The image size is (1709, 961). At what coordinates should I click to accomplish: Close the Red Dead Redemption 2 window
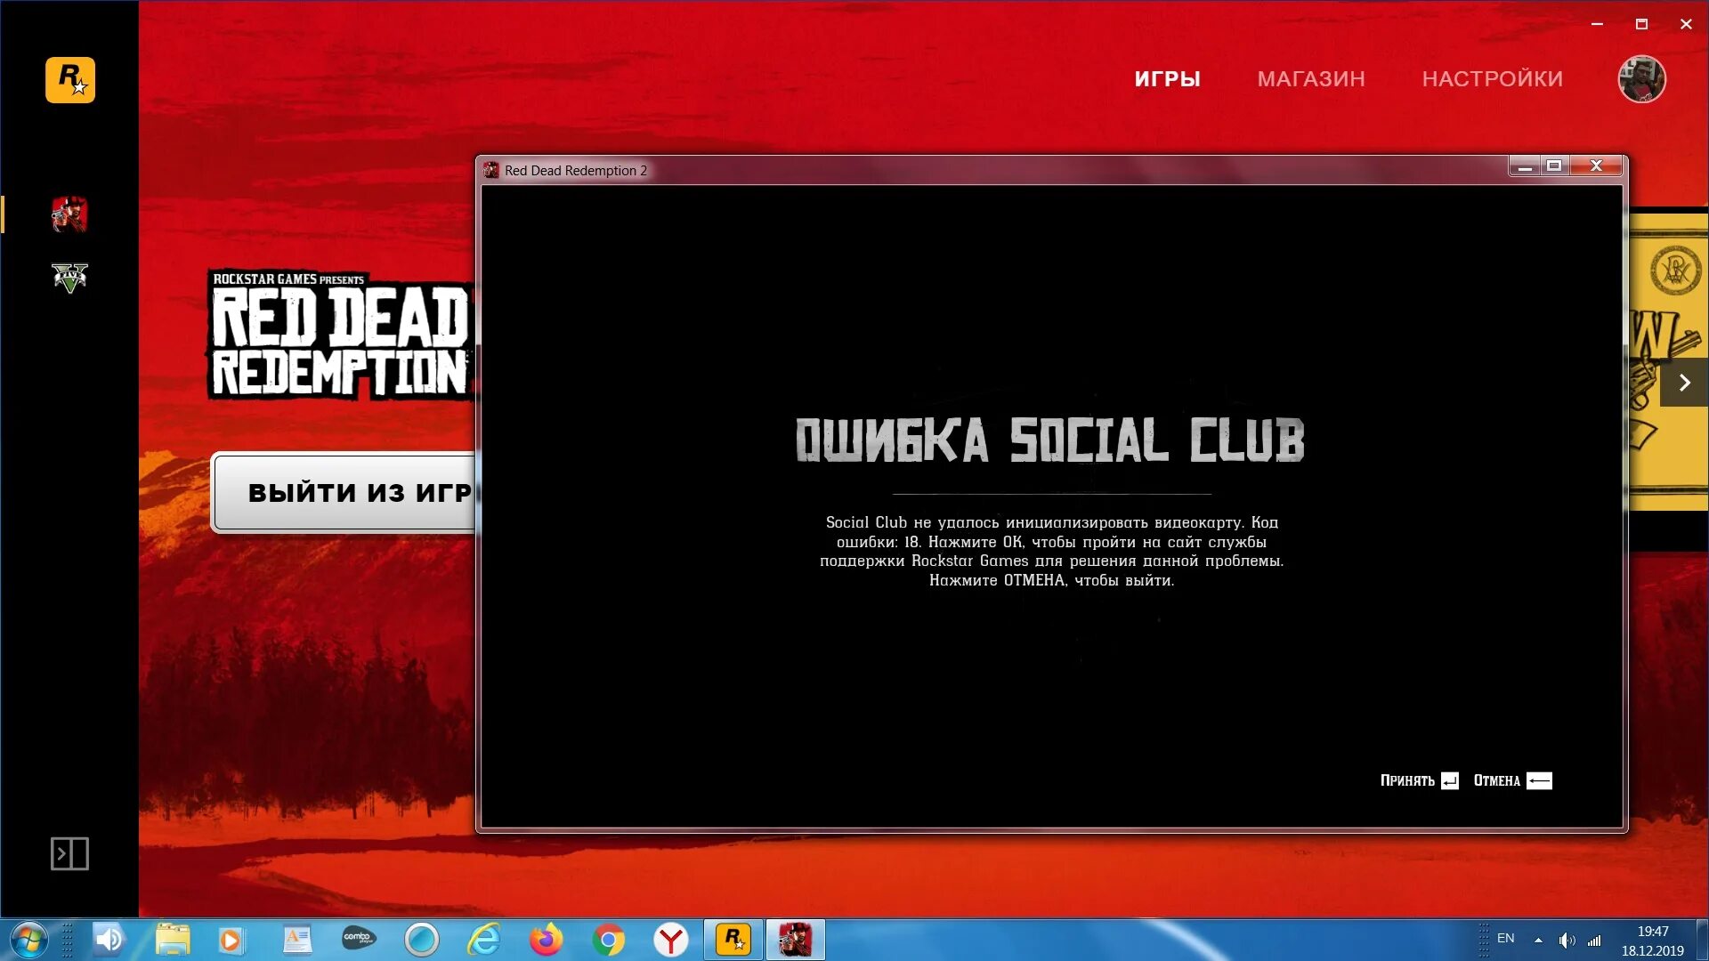[x=1597, y=166]
